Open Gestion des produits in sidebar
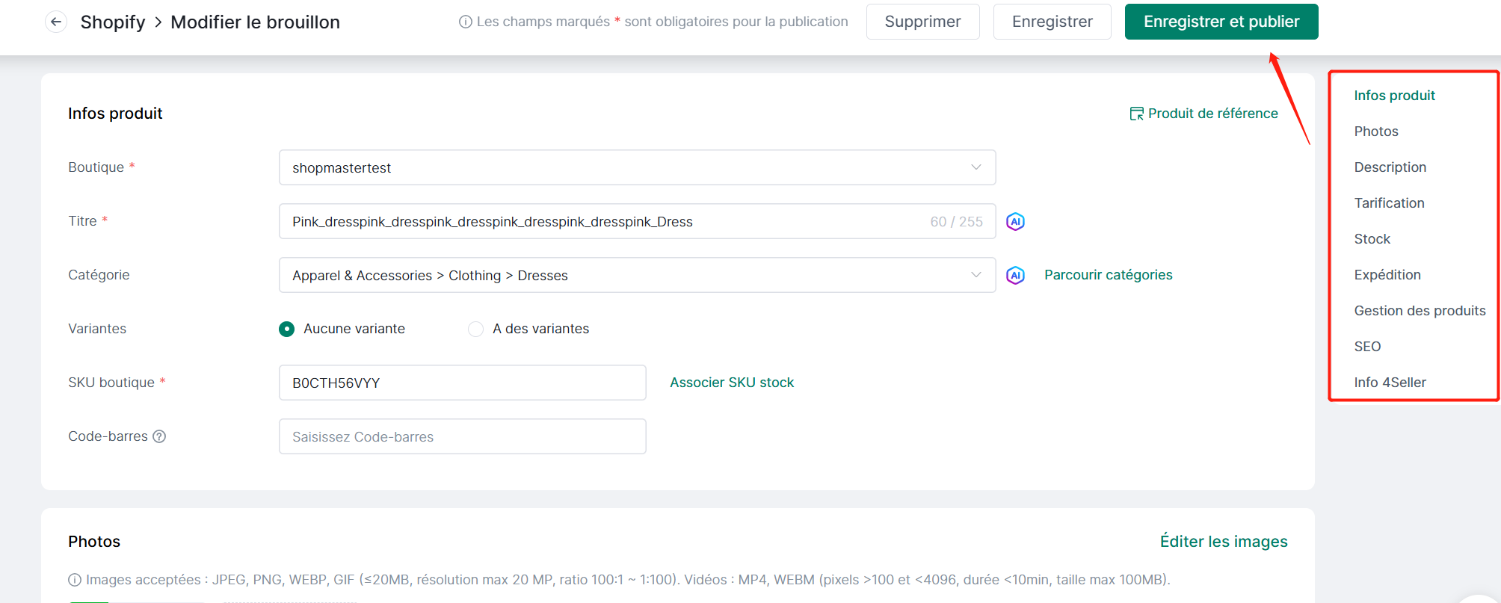The height and width of the screenshot is (603, 1501). click(1420, 311)
